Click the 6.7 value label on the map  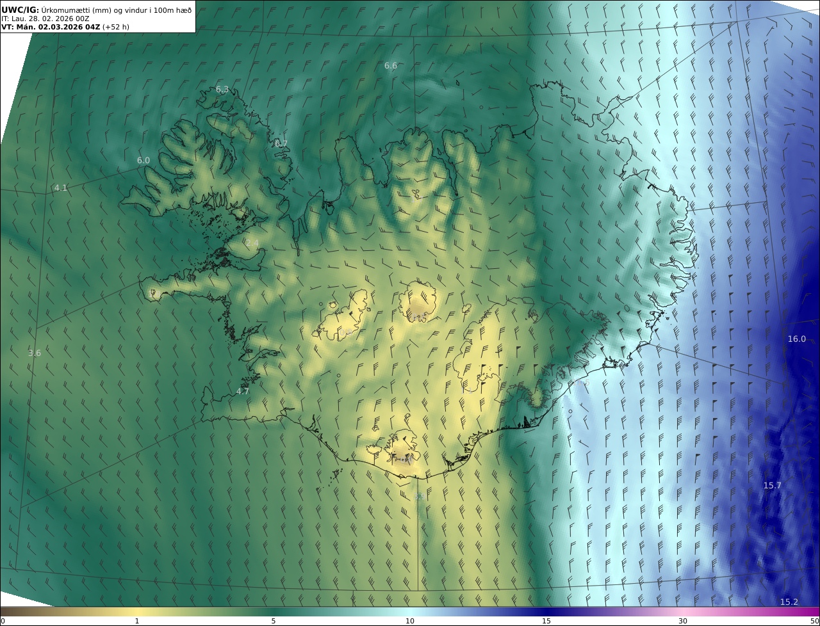pyautogui.click(x=281, y=143)
